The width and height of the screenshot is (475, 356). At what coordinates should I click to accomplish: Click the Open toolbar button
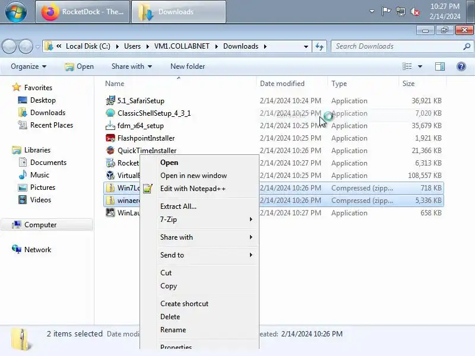pyautogui.click(x=80, y=66)
